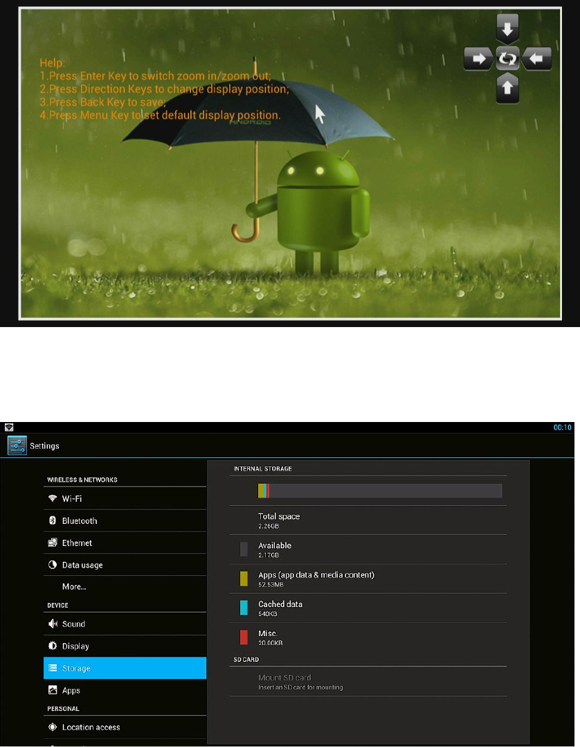Image resolution: width=580 pixels, height=747 pixels.
Task: Open the Bluetooth settings entry
Action: click(x=125, y=520)
